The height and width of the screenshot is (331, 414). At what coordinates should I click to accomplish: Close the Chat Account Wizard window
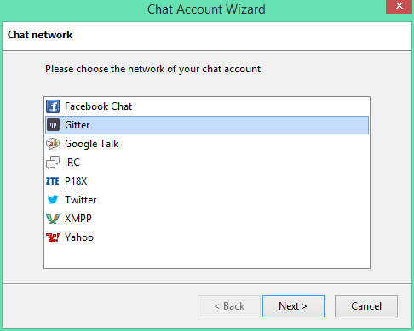coord(399,6)
